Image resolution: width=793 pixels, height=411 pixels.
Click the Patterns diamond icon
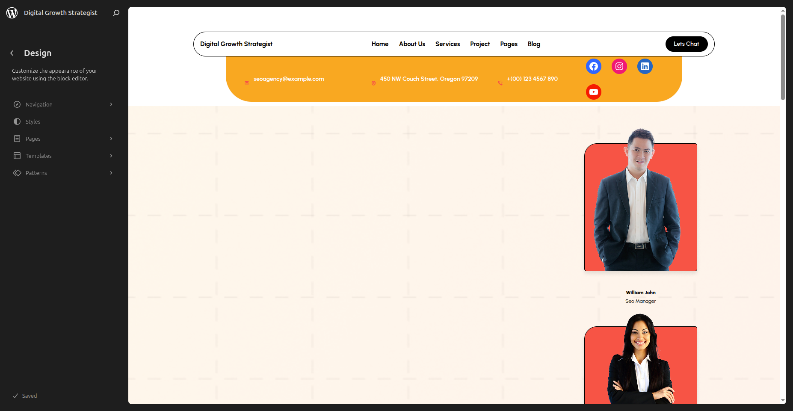[x=17, y=173]
